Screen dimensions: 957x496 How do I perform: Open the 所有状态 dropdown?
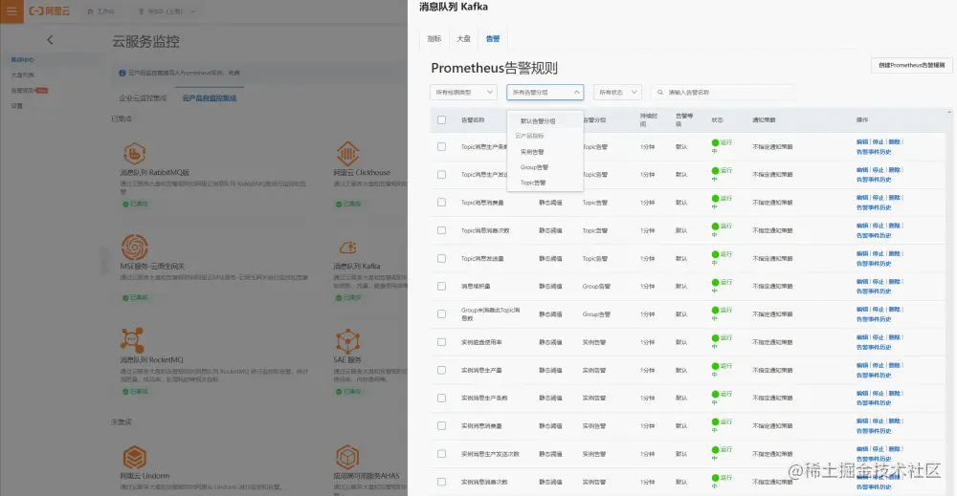tap(617, 92)
